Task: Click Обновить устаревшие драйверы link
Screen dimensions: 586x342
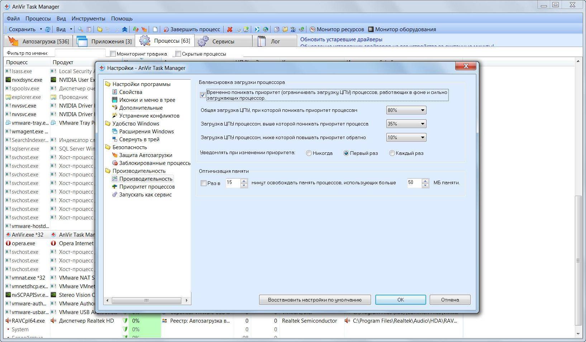Action: click(x=341, y=39)
